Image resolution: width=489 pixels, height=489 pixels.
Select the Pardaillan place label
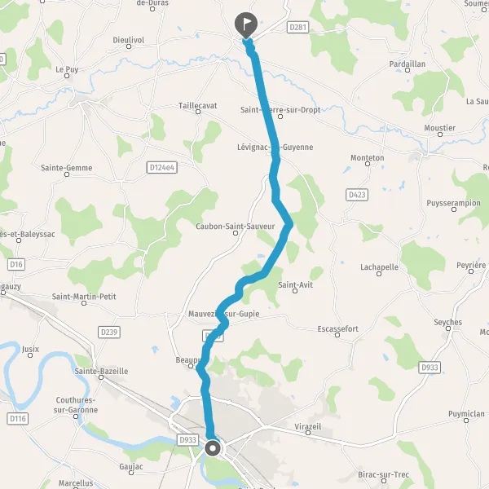tap(407, 64)
